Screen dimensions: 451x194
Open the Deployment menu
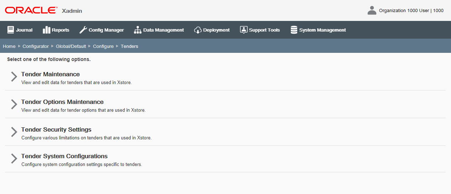click(212, 30)
